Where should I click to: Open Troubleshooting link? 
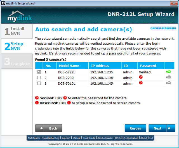point(51,138)
